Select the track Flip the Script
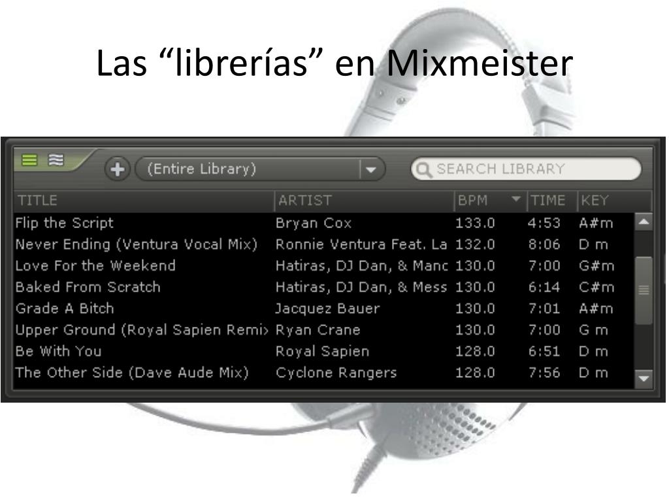The height and width of the screenshot is (502, 669). pyautogui.click(x=324, y=223)
